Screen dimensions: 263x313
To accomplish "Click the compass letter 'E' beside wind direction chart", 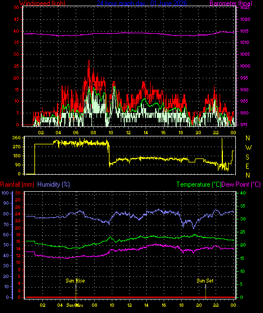I will click(247, 166).
